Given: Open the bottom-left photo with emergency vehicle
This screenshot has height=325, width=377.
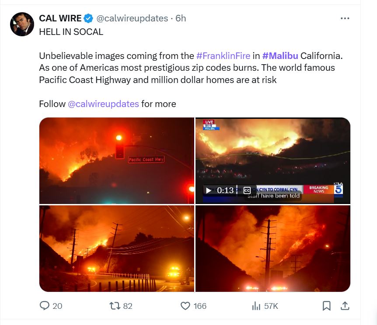Looking at the screenshot, I should (x=116, y=248).
